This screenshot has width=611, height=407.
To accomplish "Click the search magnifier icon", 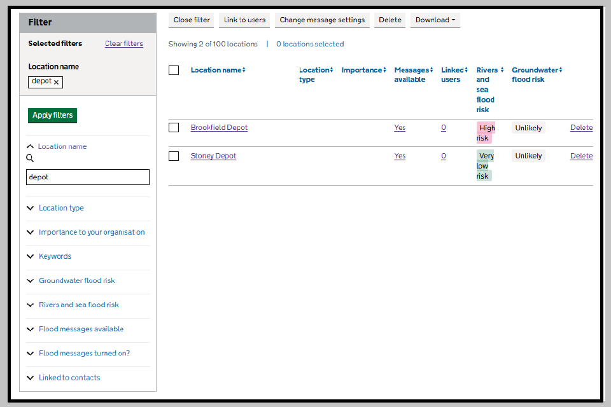I will click(30, 158).
